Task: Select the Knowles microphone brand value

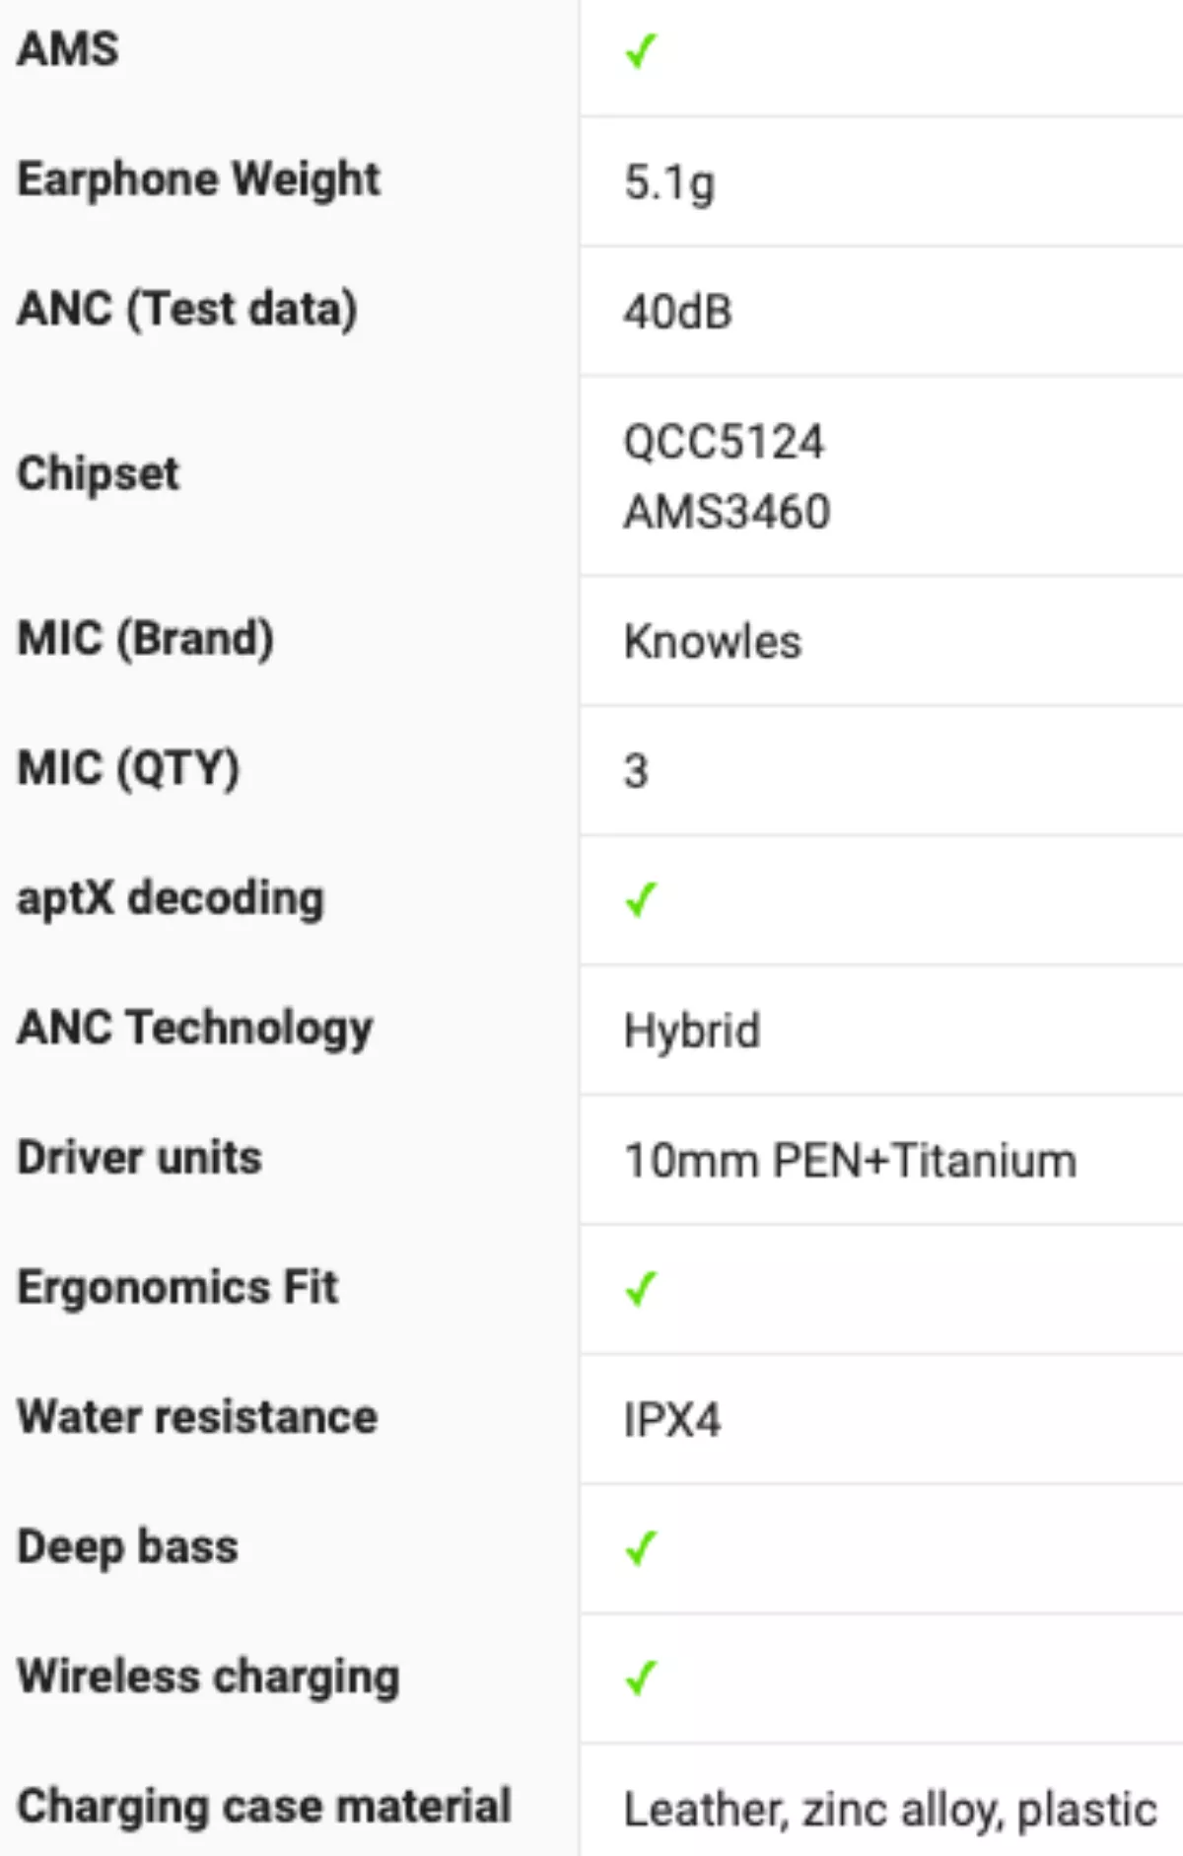Action: [x=713, y=642]
